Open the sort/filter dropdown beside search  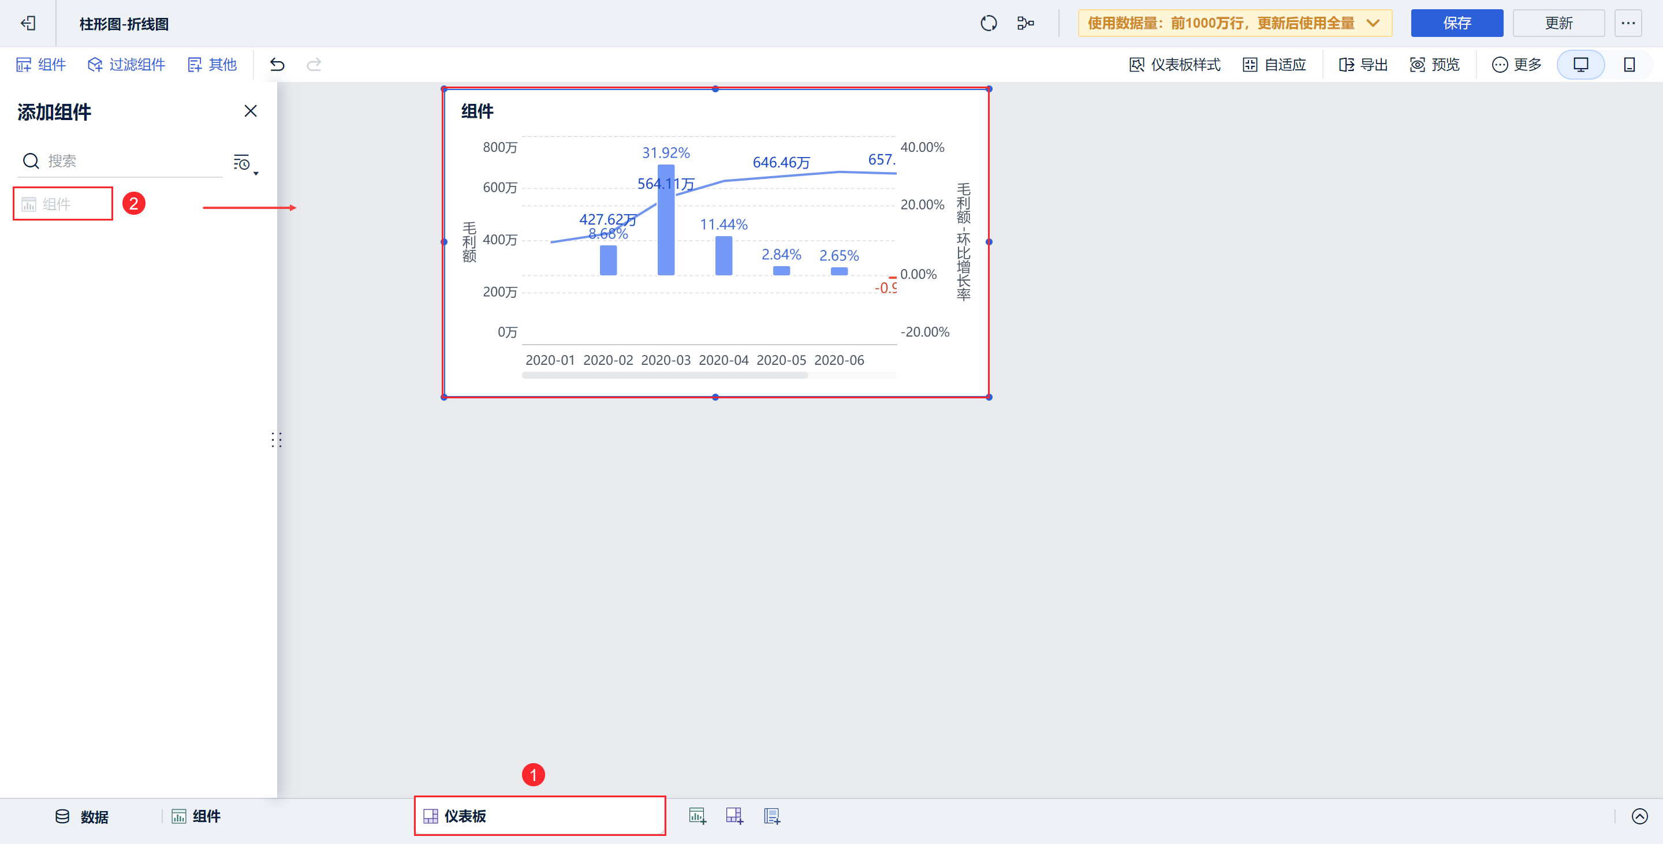click(x=245, y=164)
